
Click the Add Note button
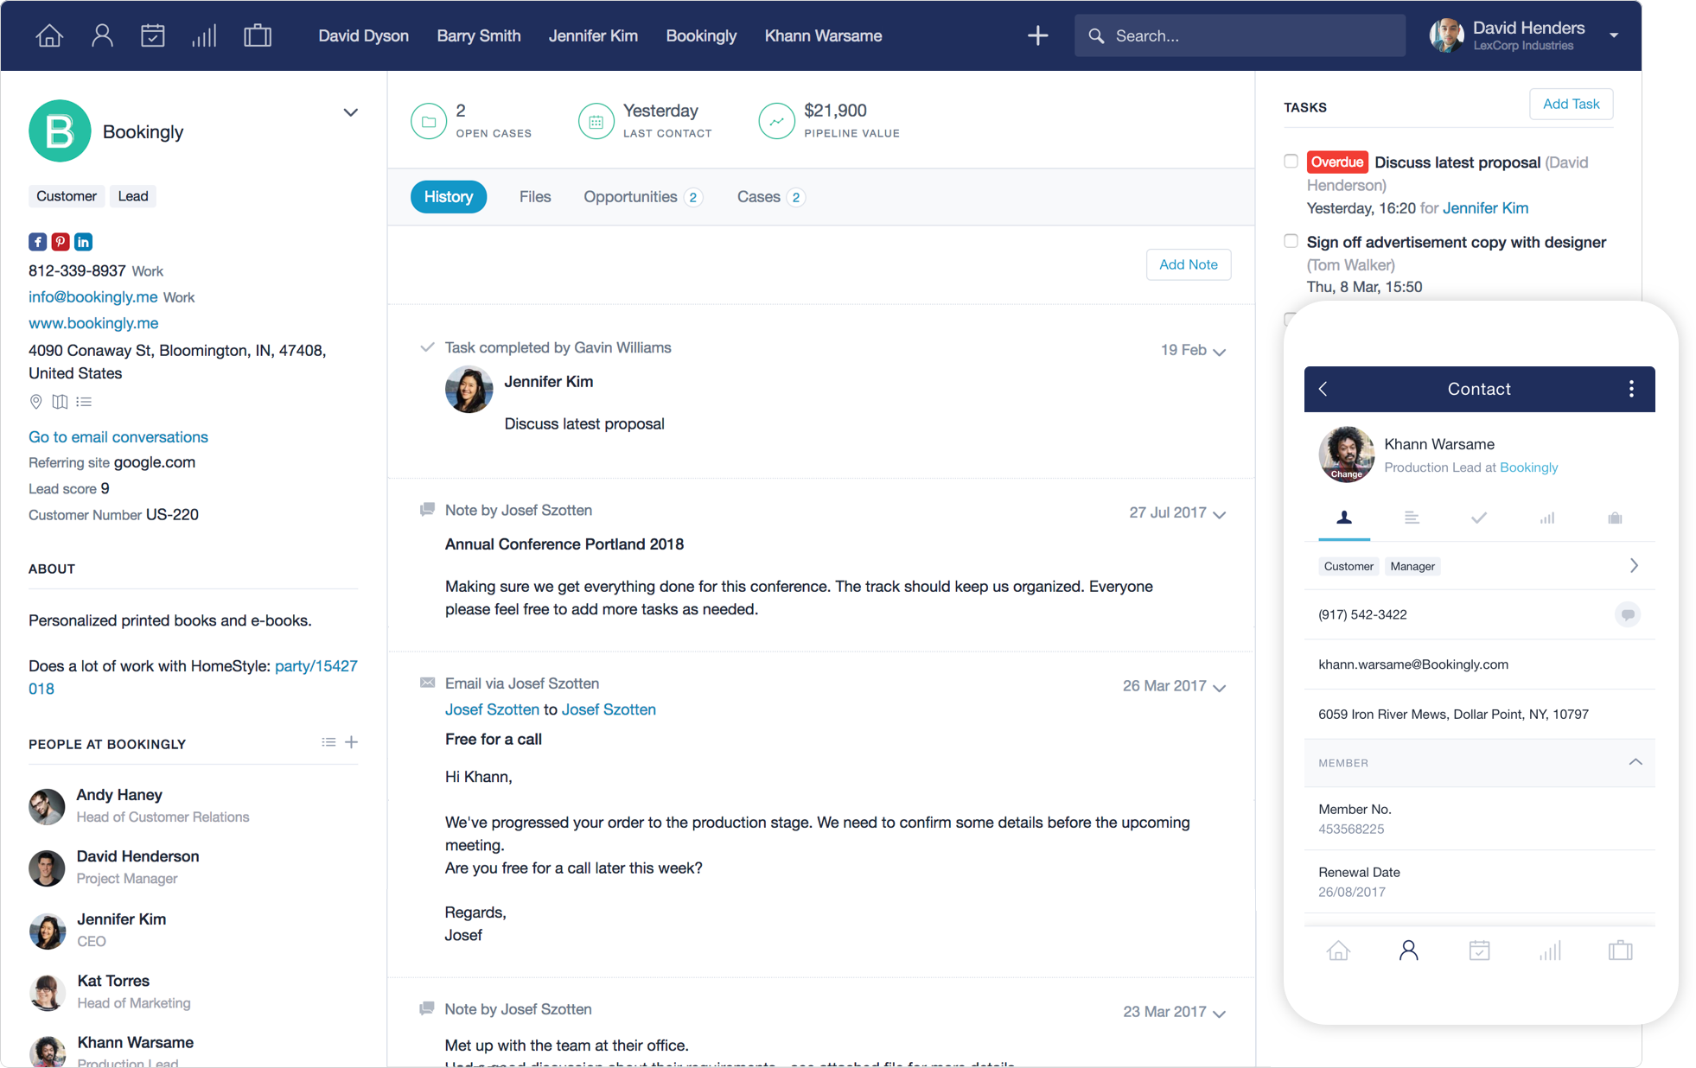click(x=1188, y=264)
